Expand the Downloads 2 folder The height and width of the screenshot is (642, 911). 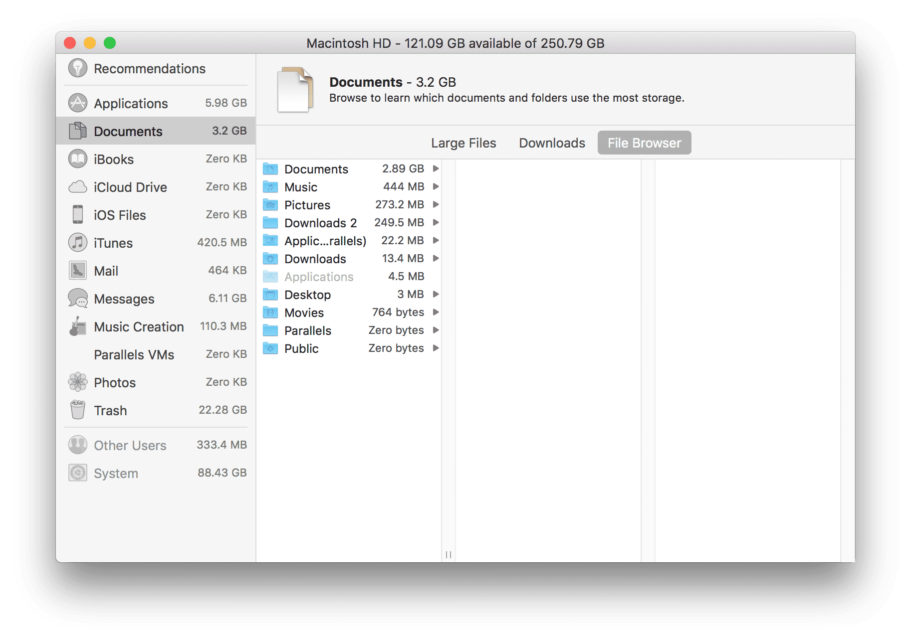click(436, 222)
